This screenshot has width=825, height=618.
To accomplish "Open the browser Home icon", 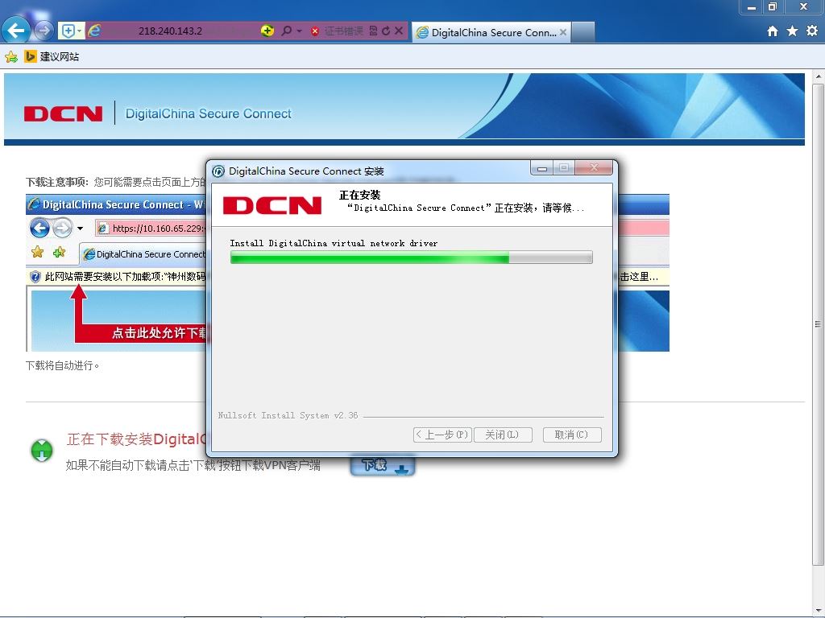I will 773,31.
